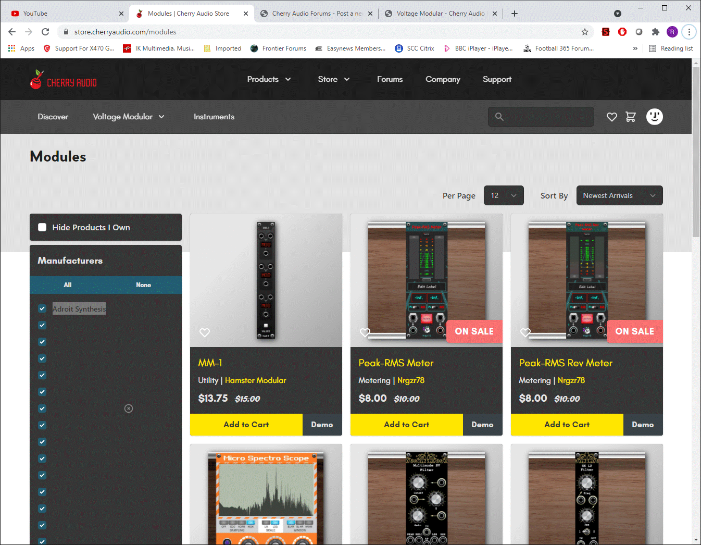This screenshot has width=701, height=545.
Task: Open the Company menu item
Action: pyautogui.click(x=443, y=79)
